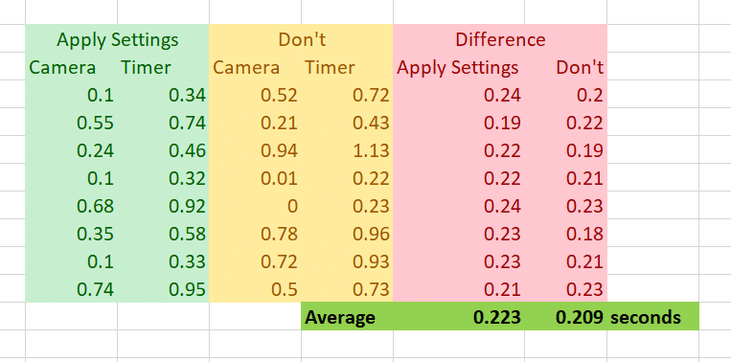Select the 0.95 green Timer cell
The height and width of the screenshot is (362, 731).
pyautogui.click(x=163, y=289)
